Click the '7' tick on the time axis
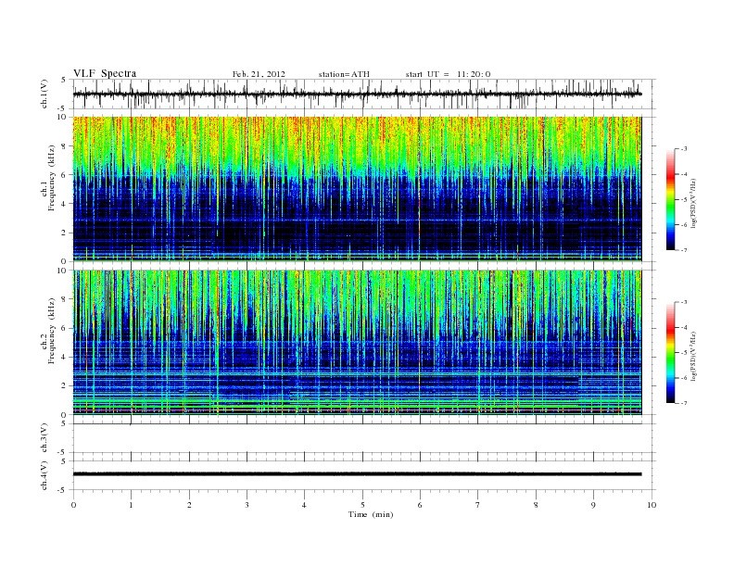Screen dimensions: 734x567 [478, 505]
